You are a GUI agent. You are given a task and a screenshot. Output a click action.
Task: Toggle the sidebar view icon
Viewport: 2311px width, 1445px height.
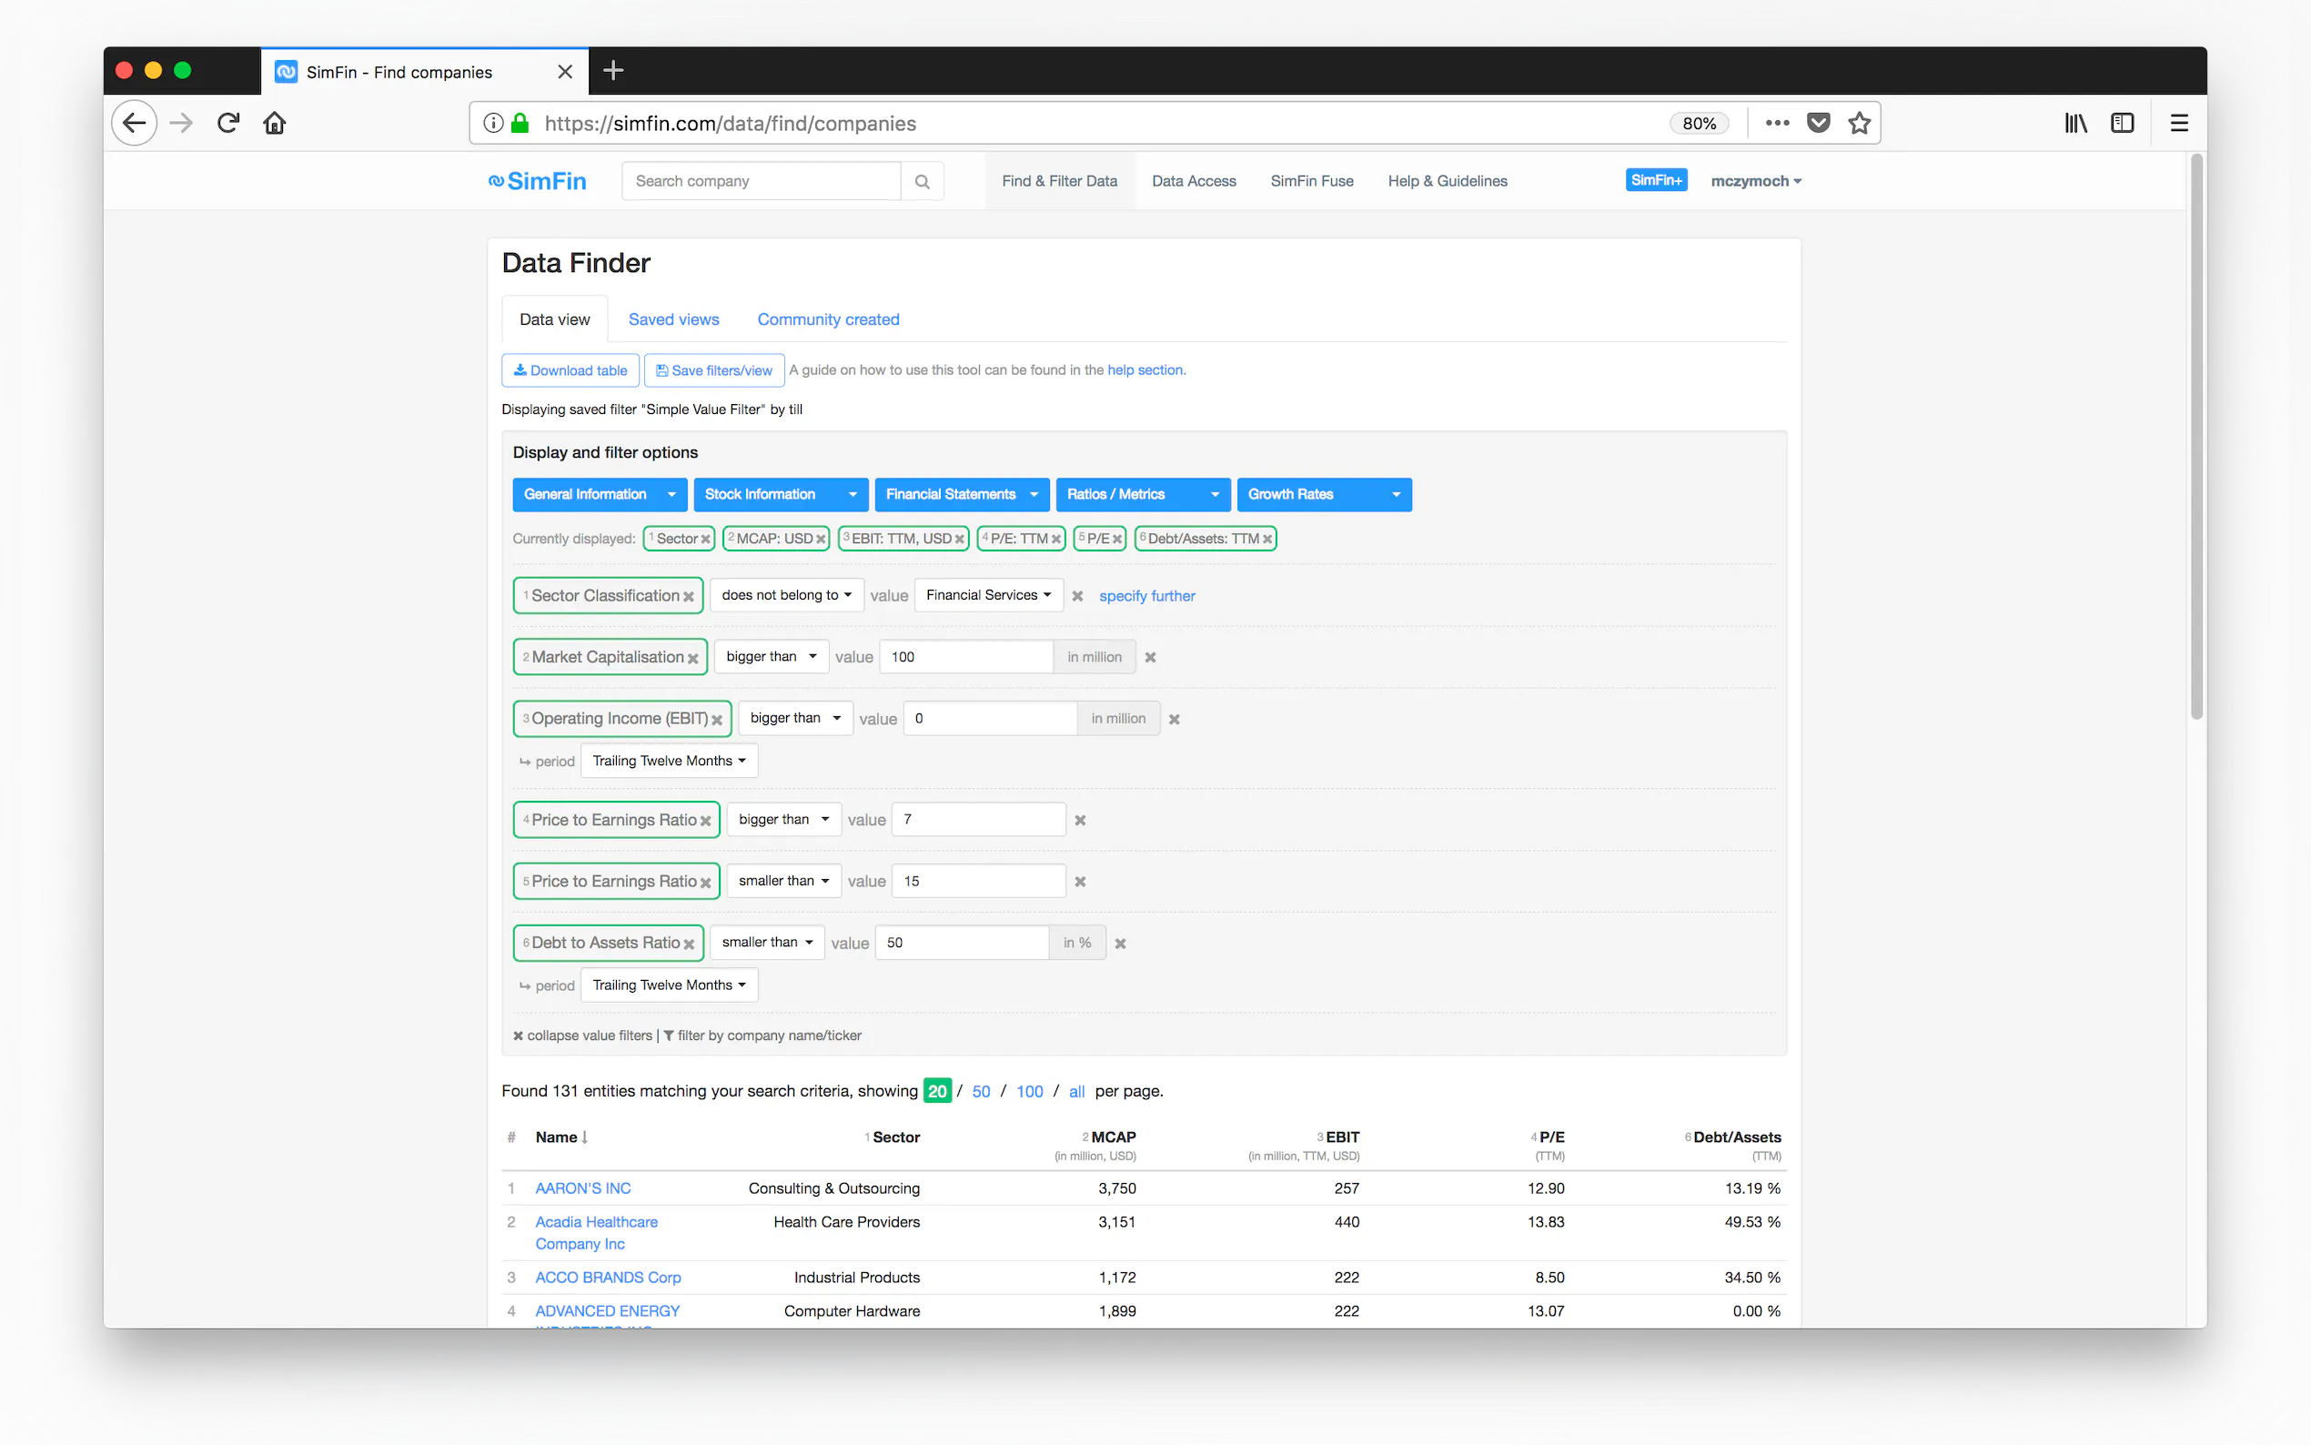click(x=2122, y=123)
